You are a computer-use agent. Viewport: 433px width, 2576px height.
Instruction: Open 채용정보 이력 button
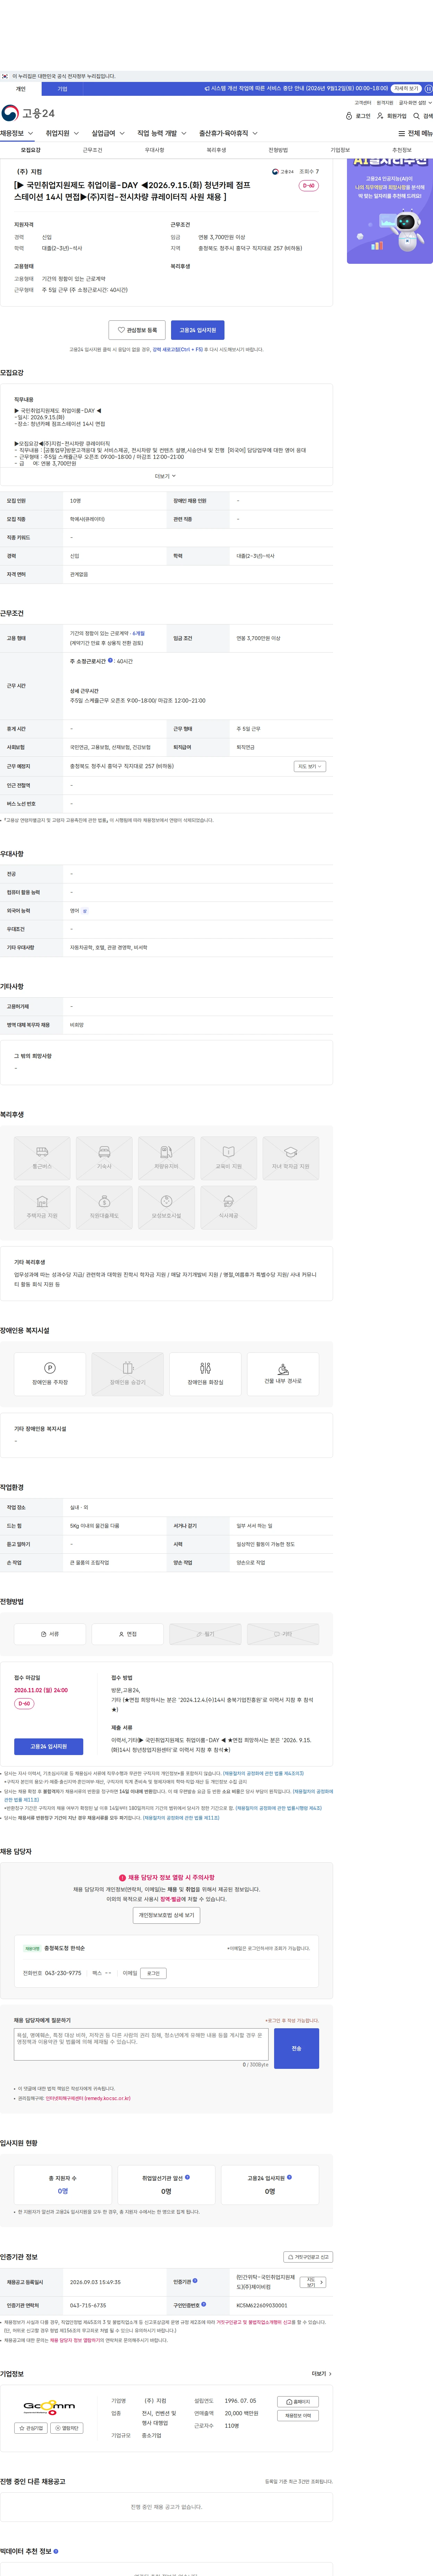(298, 2416)
